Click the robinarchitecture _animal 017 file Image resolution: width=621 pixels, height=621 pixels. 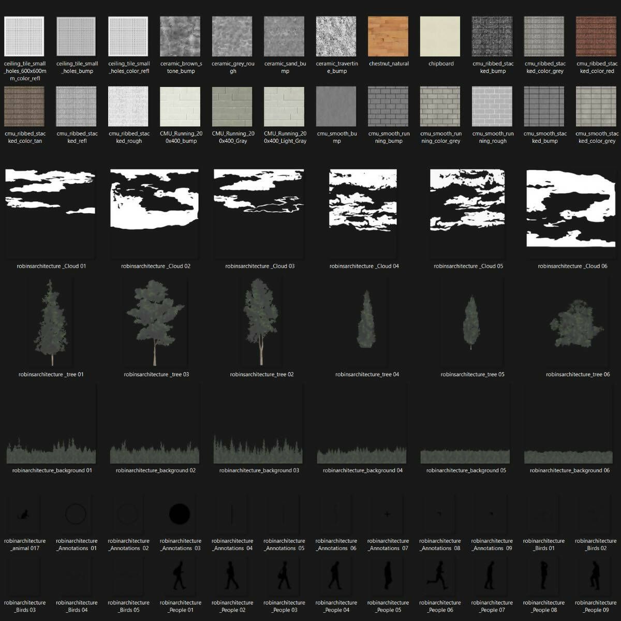(24, 514)
